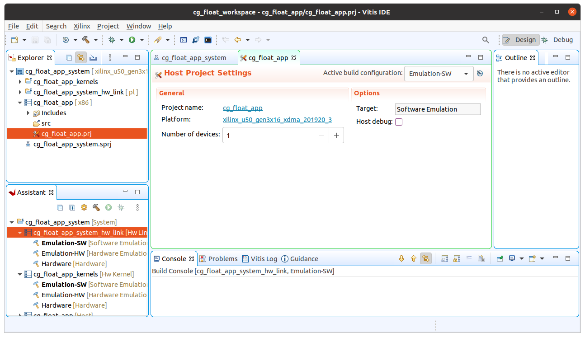Viewport: 585px width, 337px height.
Task: Click the clear console icon
Action: tap(481, 259)
